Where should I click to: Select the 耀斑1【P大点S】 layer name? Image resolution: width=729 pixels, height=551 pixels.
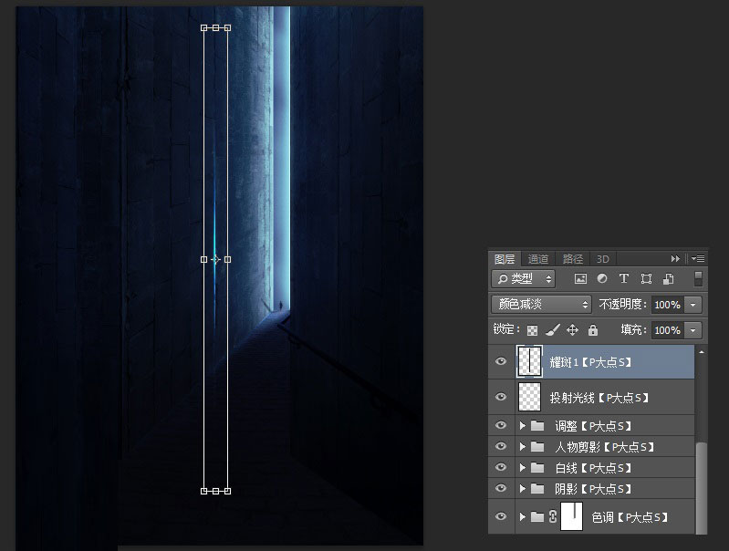590,362
